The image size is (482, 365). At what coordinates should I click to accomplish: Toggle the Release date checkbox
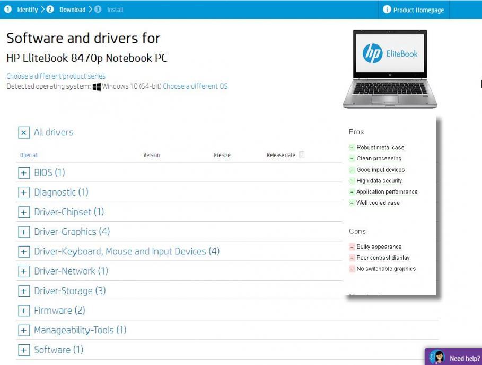tap(302, 155)
